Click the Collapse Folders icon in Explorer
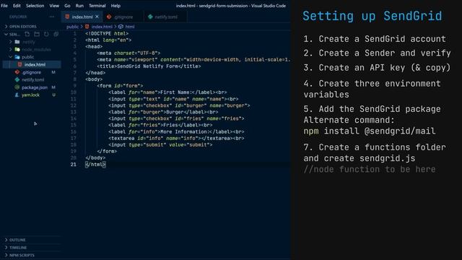 (x=56, y=34)
